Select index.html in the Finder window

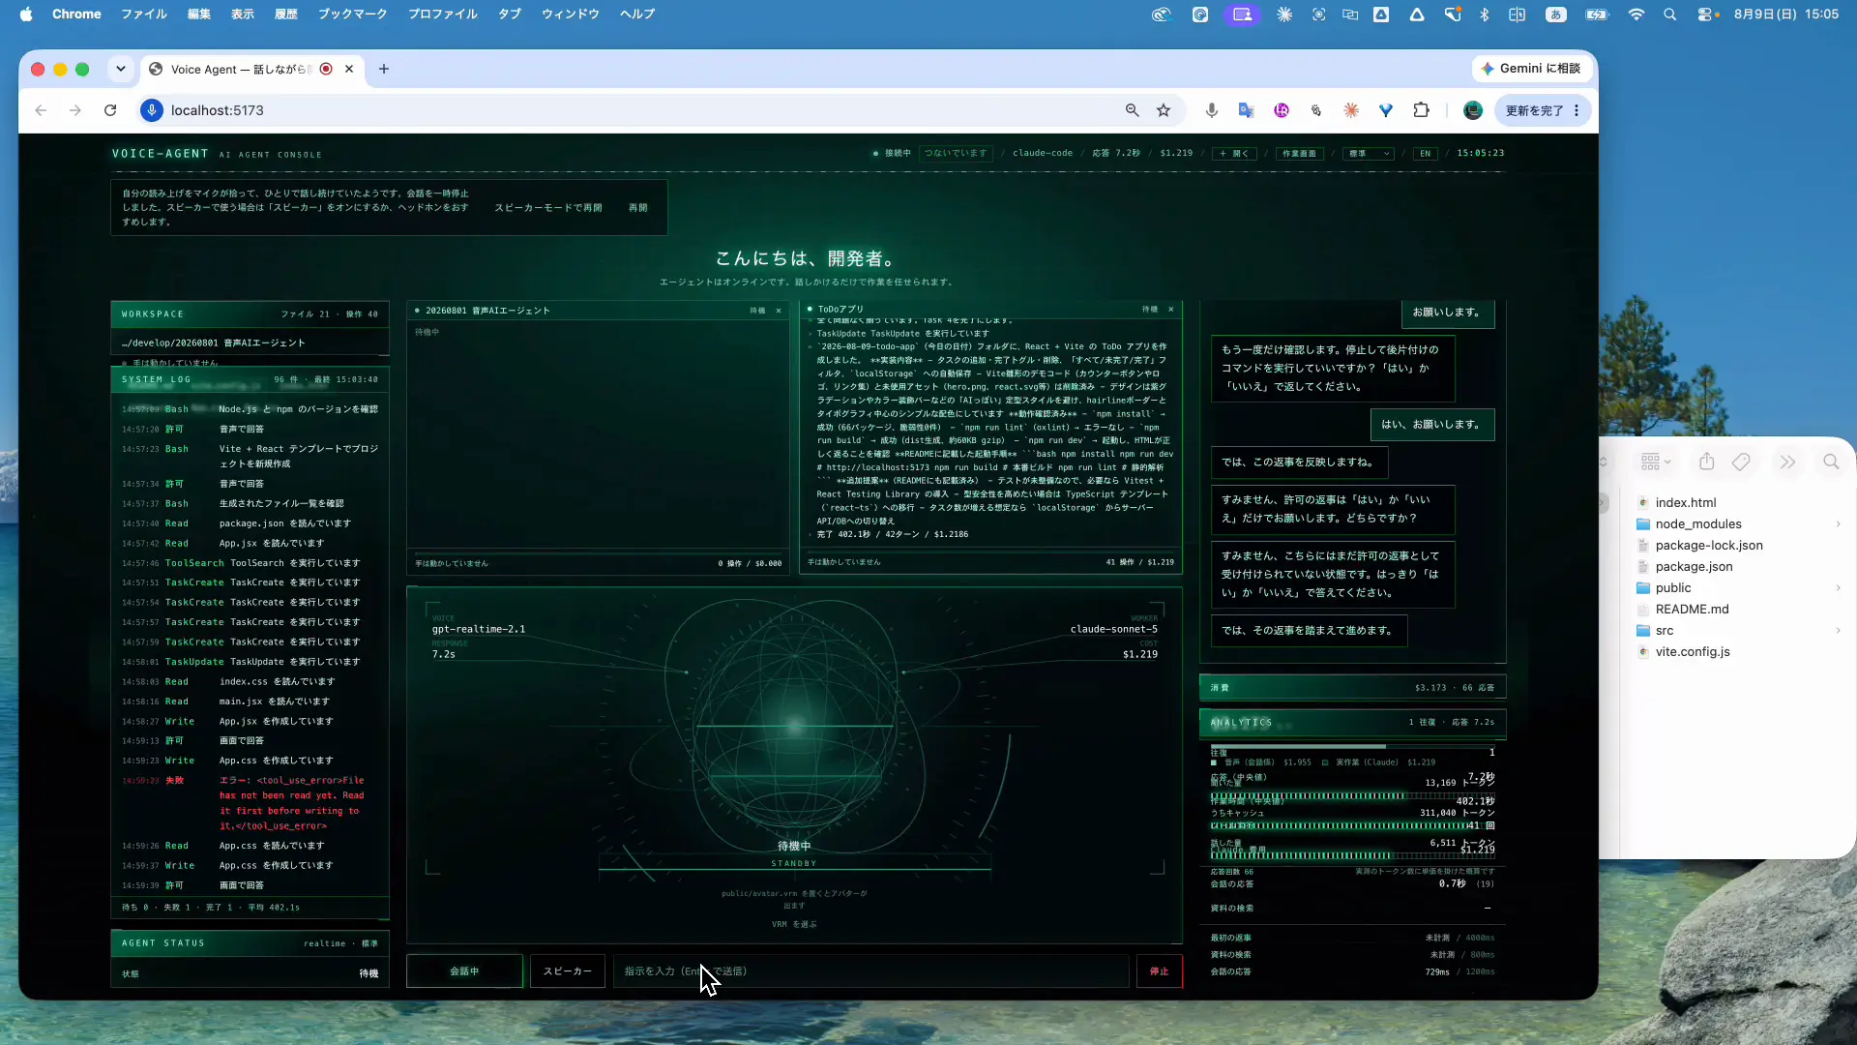pos(1686,503)
